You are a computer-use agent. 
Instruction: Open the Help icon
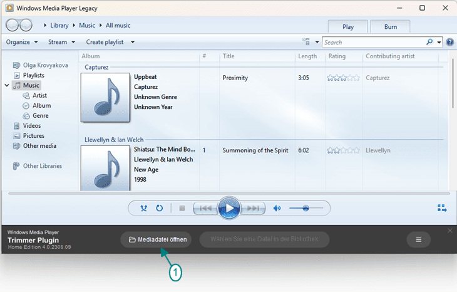450,43
